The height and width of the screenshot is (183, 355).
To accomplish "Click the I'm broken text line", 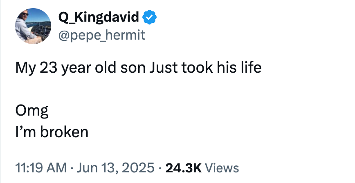I will 52,132.
